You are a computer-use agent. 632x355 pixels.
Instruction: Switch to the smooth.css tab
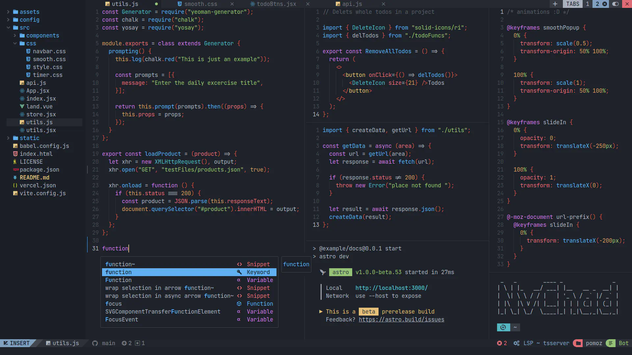coord(200,4)
